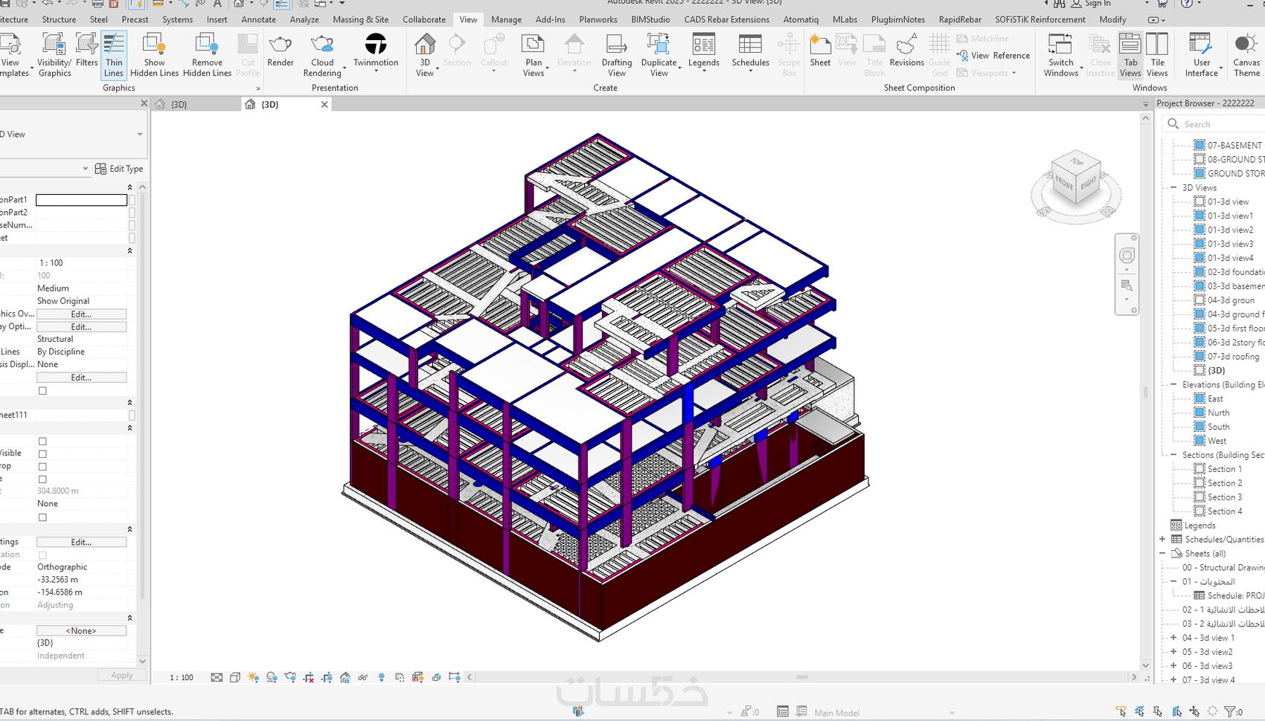The width and height of the screenshot is (1265, 721).
Task: Toggle Sun Path in view control bar
Action: (254, 677)
